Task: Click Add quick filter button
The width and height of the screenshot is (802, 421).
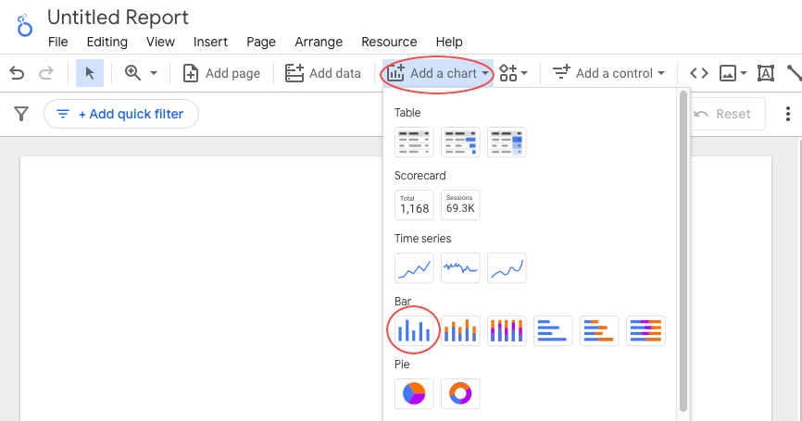Action: point(121,114)
